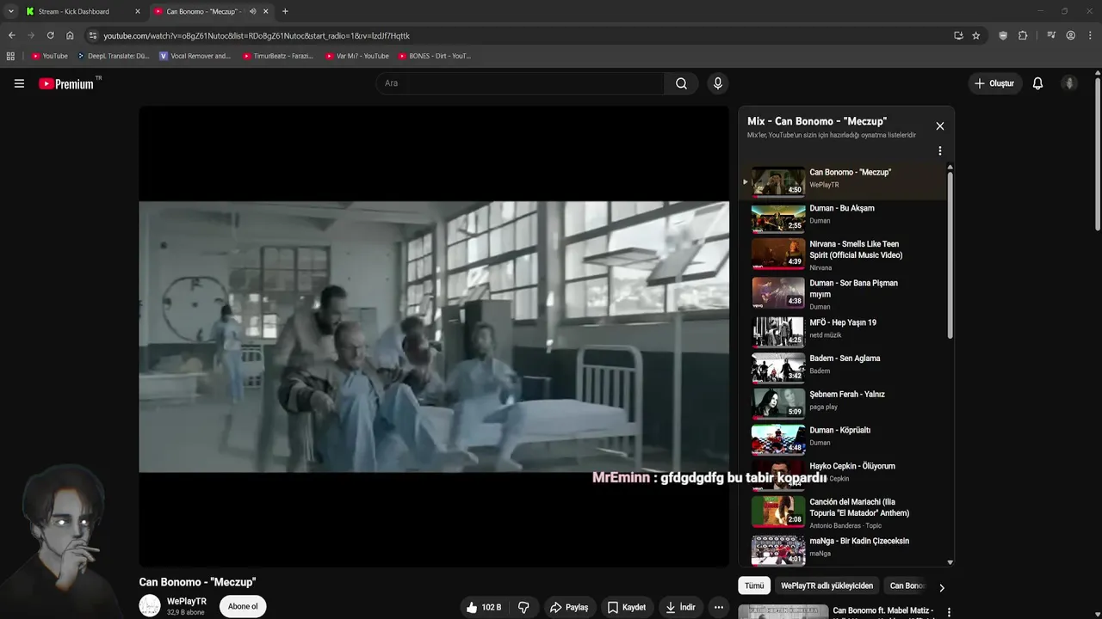Open the account avatar menu
The width and height of the screenshot is (1102, 619).
pos(1069,83)
